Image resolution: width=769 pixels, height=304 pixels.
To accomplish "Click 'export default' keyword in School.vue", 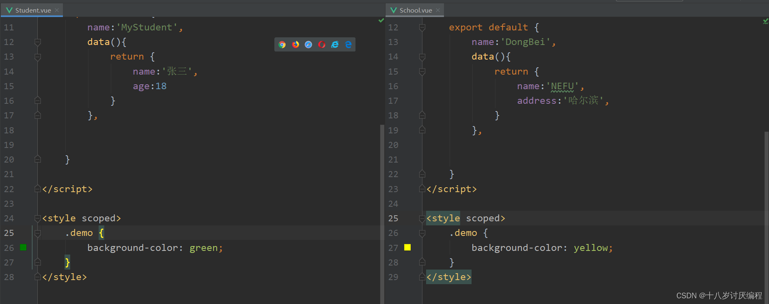I will point(489,28).
